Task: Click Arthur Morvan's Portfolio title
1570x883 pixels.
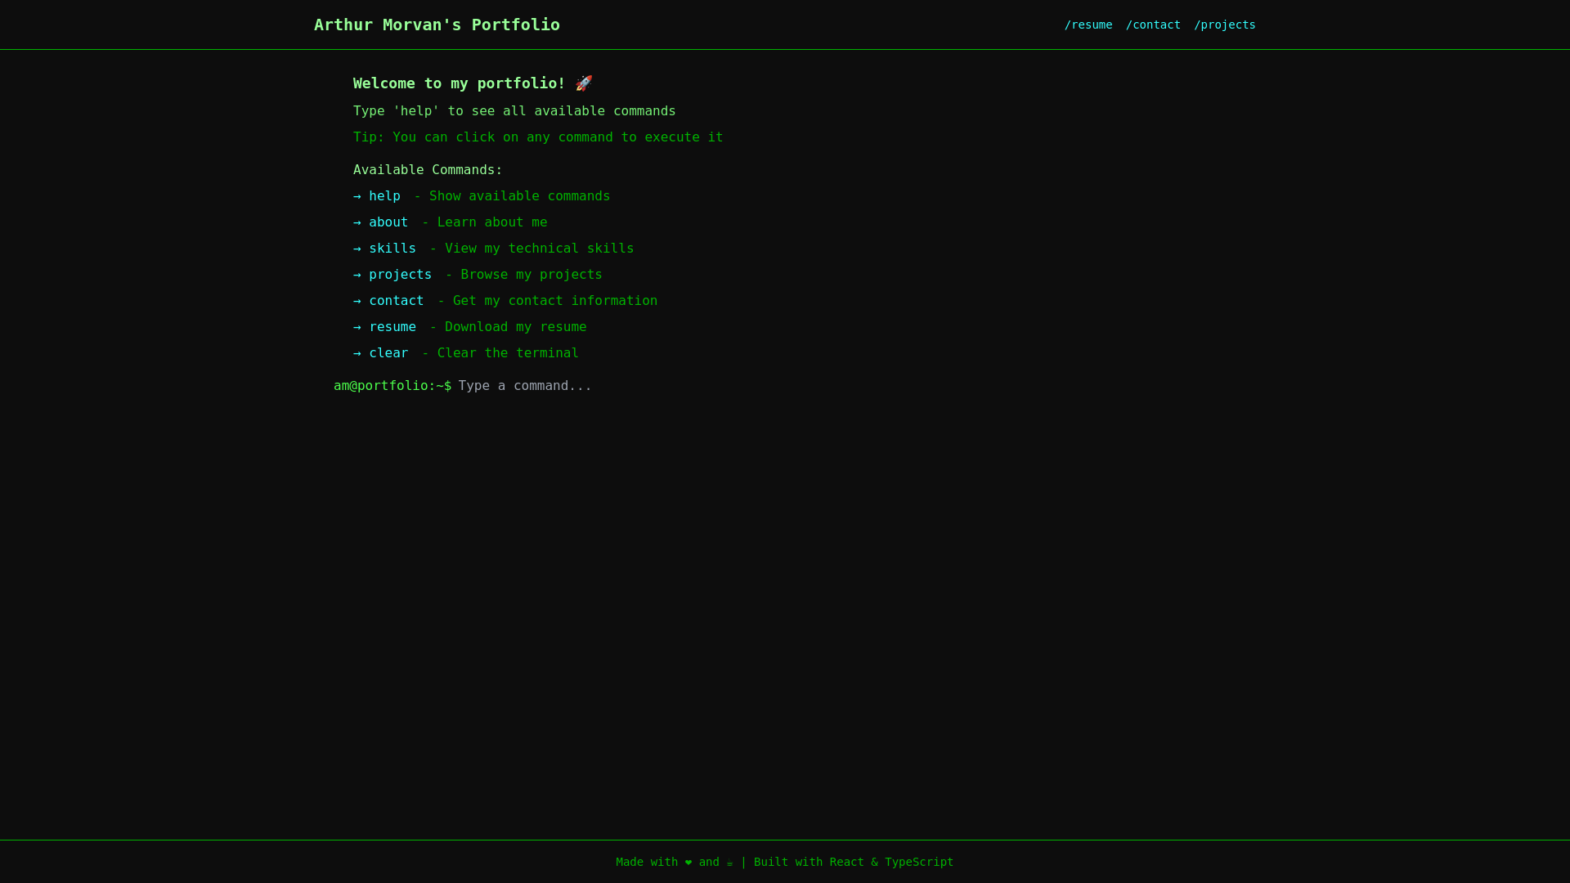Action: point(437,25)
